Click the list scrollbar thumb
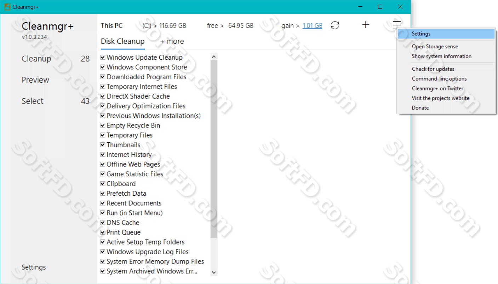The height and width of the screenshot is (284, 498). (214, 149)
